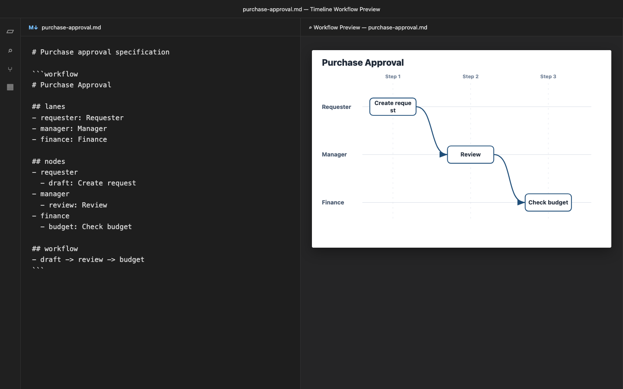Click the '- draft: Create request' line

(88, 183)
